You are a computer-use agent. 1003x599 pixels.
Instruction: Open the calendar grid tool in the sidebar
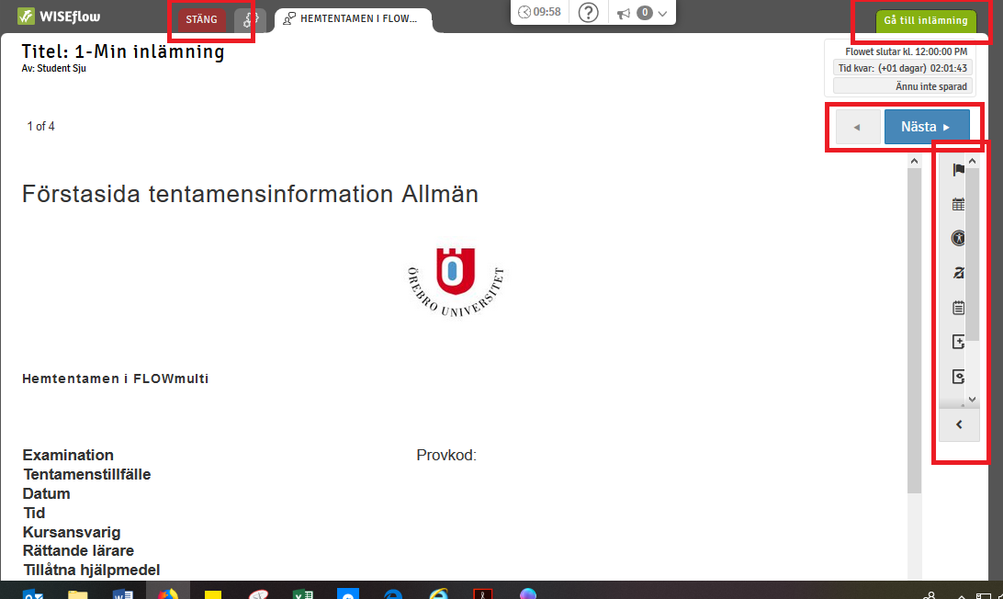point(958,205)
